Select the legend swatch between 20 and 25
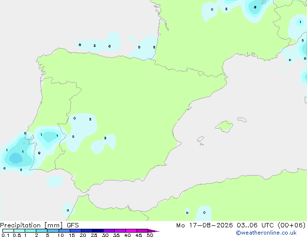Image resolution: width=307 pixels, height=237 pixels. tap(86, 231)
